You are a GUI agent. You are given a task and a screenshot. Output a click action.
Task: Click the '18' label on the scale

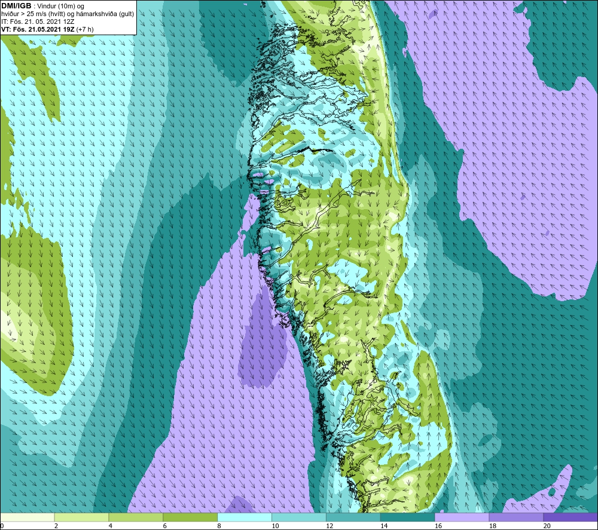point(492,526)
